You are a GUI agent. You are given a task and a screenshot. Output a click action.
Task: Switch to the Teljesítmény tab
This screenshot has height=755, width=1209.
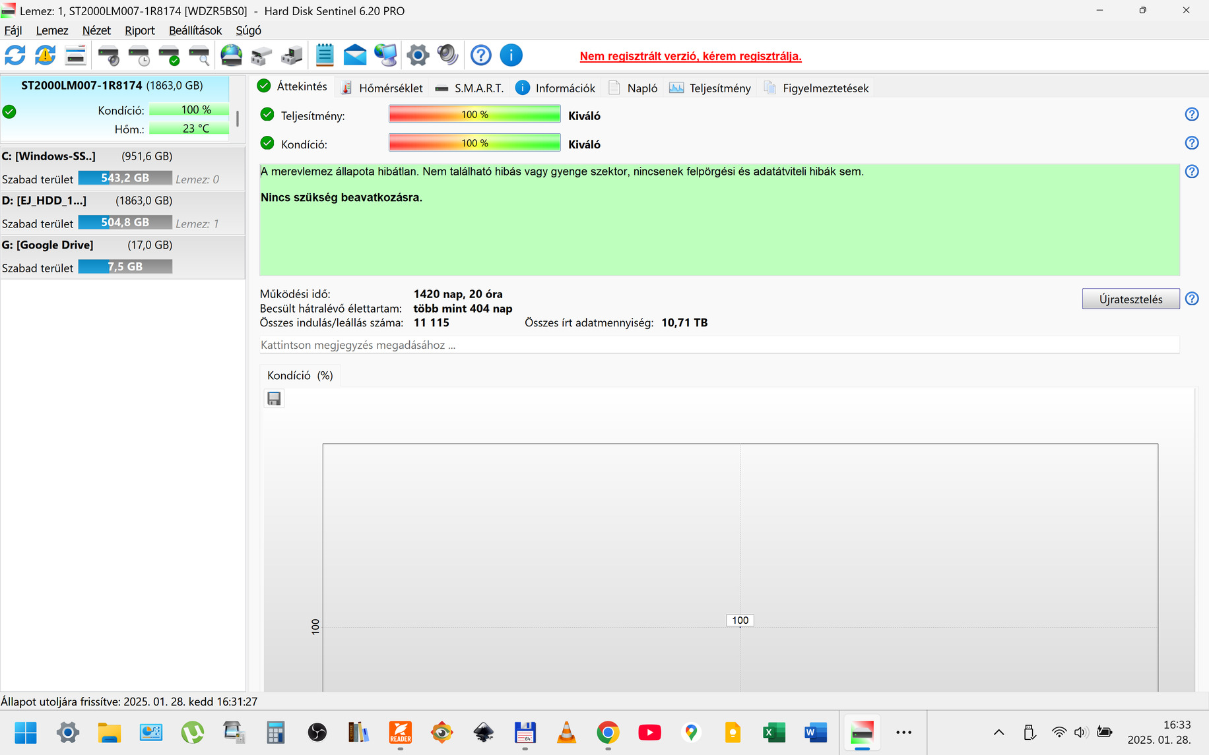(711, 88)
